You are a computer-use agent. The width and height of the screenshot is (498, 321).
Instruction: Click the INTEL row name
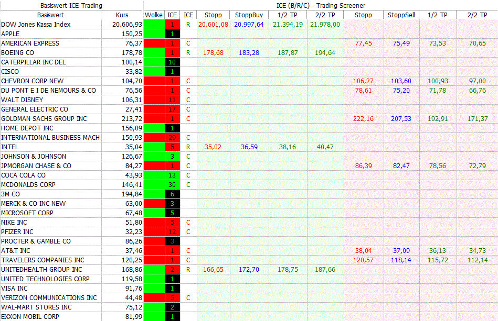10,147
